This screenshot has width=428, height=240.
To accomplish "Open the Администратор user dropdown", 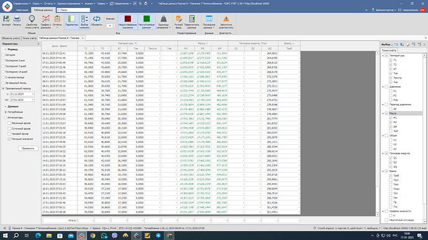I will point(384,10).
